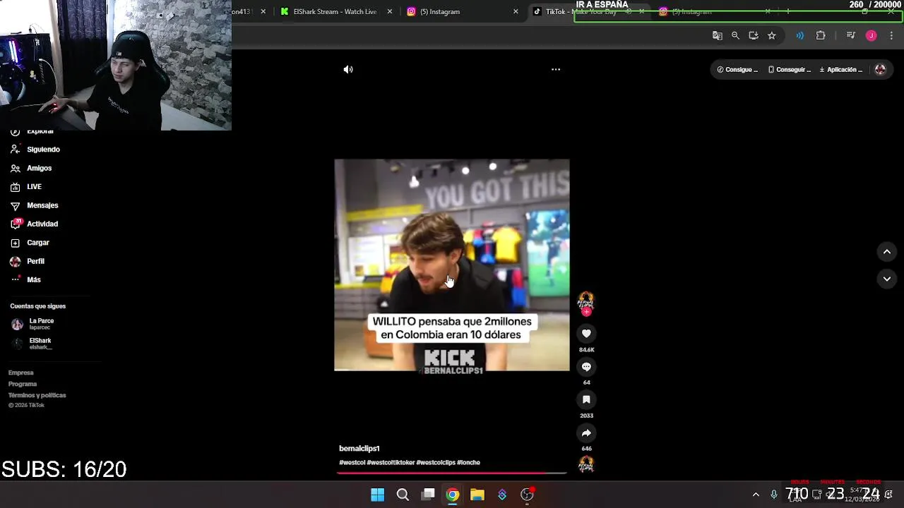Viewport: 904px width, 508px height.
Task: Share the video using the arrow icon
Action: 586,433
